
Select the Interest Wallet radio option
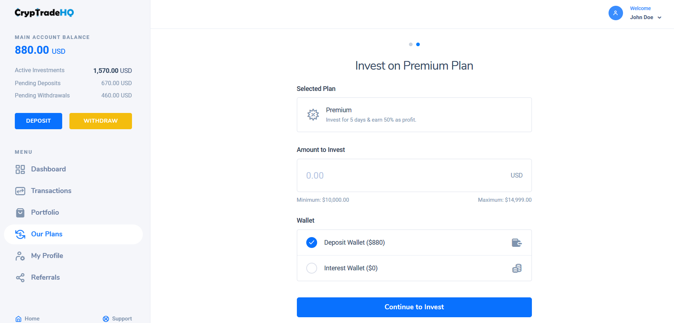pos(312,268)
